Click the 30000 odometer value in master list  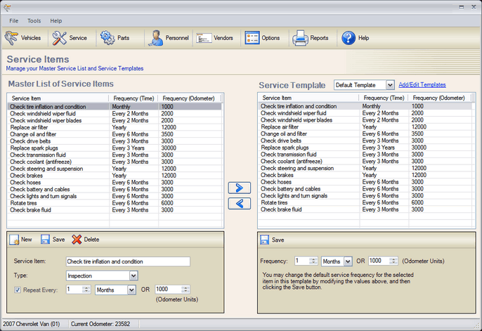(169, 148)
